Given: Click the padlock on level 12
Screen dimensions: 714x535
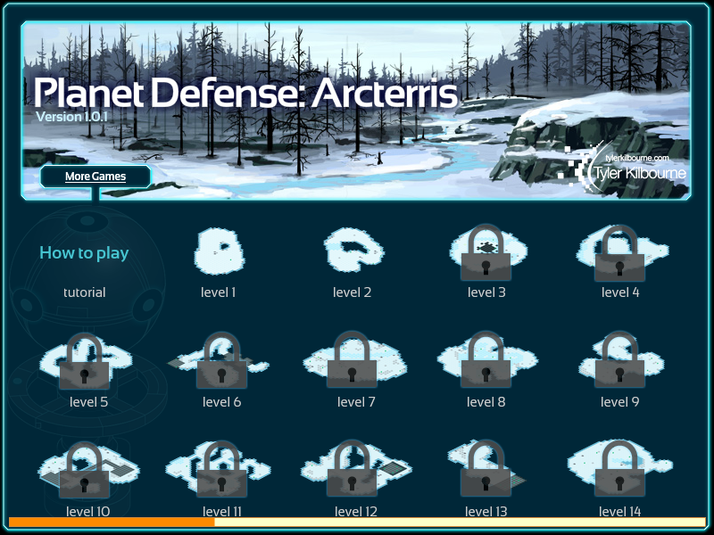Looking at the screenshot, I should (x=352, y=469).
